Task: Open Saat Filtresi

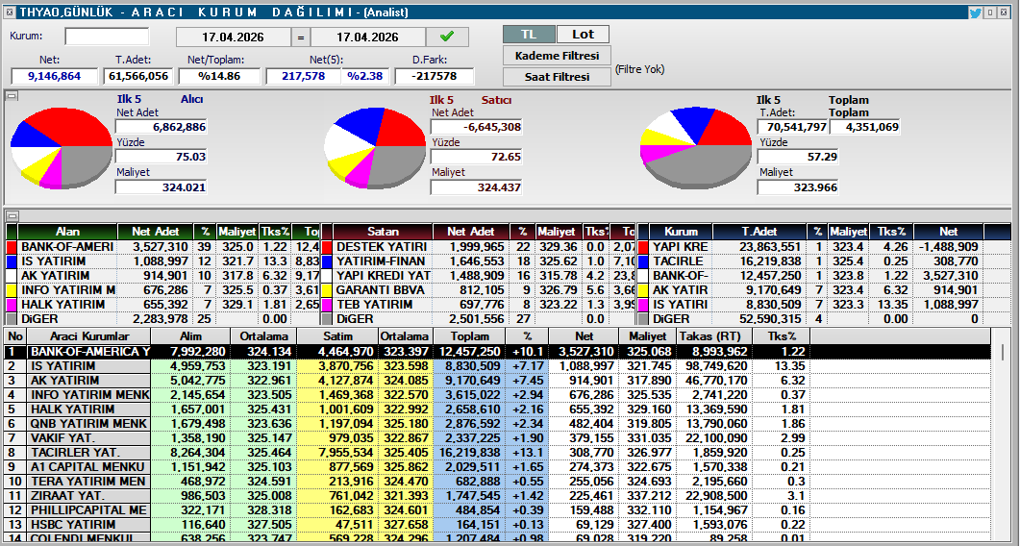Action: 557,76
